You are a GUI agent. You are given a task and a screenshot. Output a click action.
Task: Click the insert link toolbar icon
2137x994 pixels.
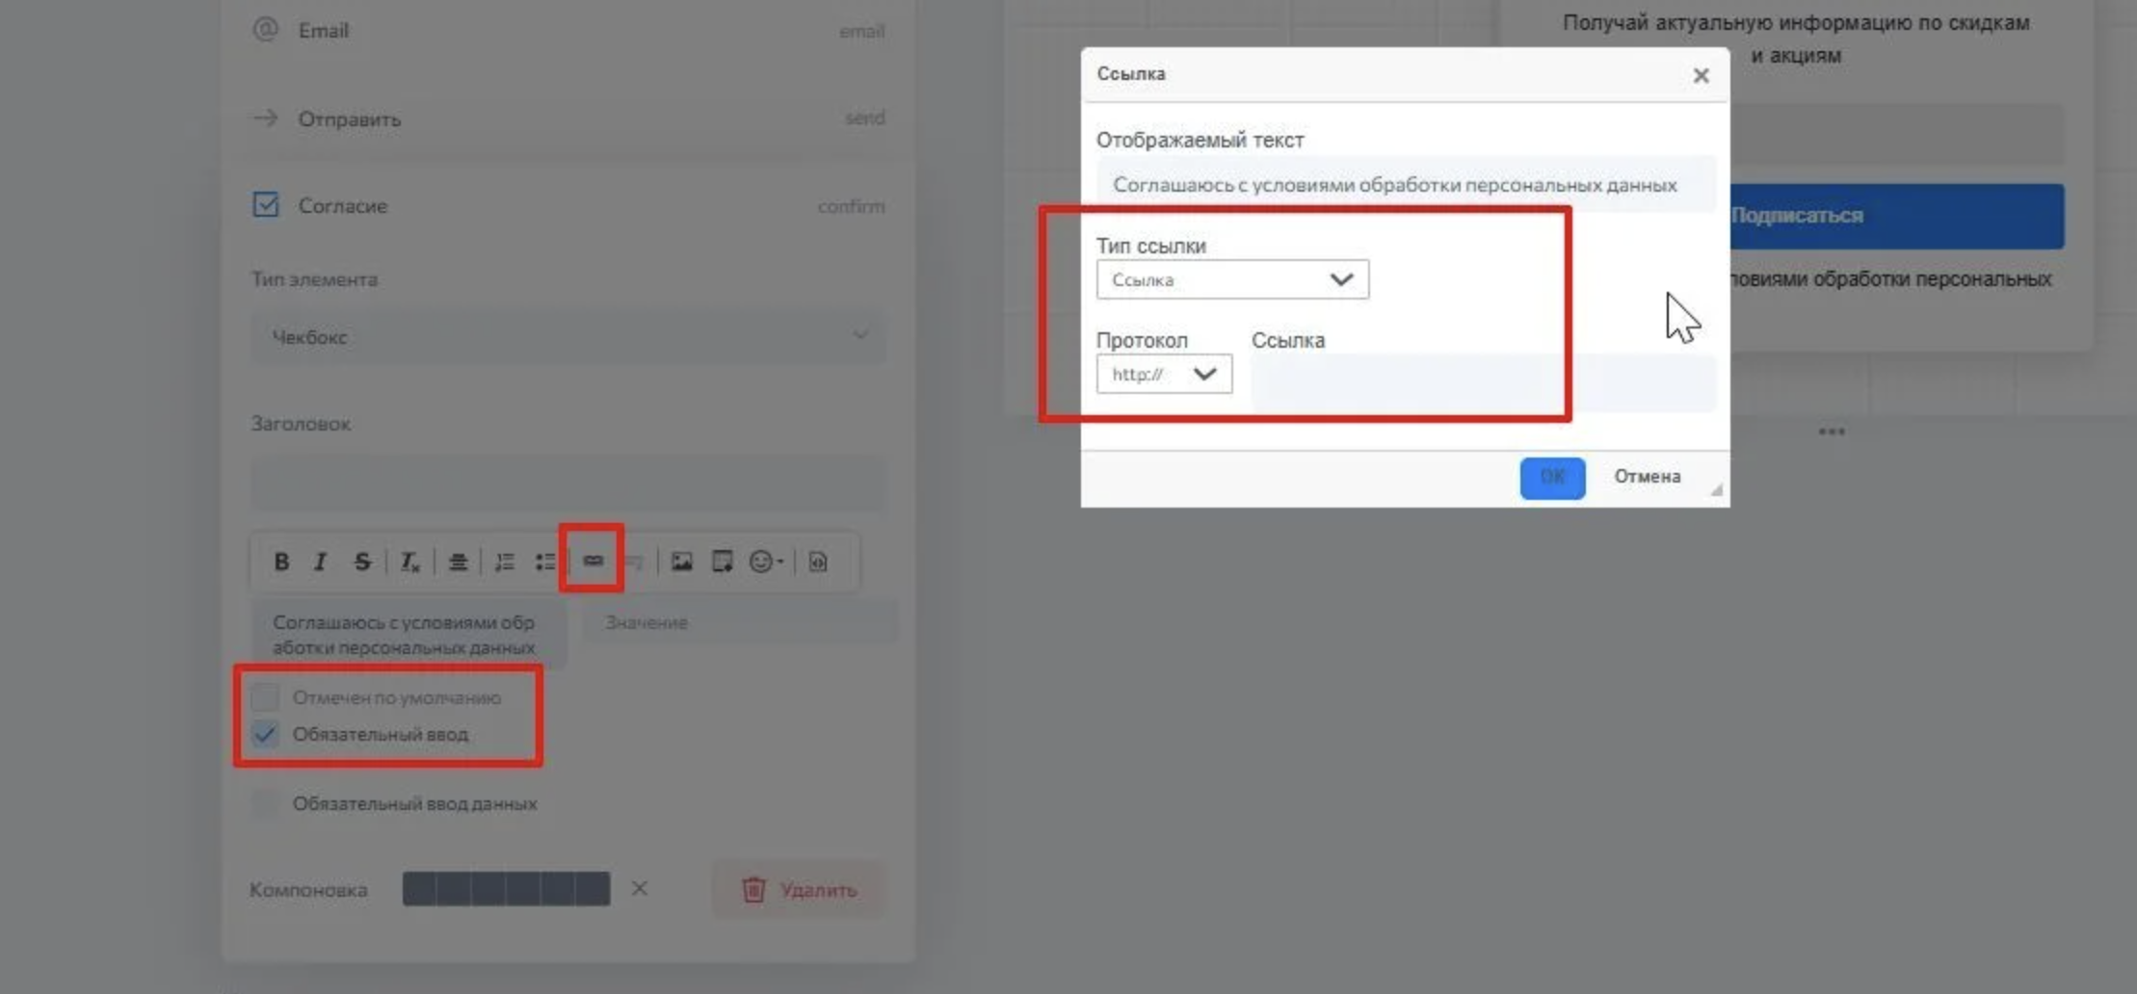[593, 561]
